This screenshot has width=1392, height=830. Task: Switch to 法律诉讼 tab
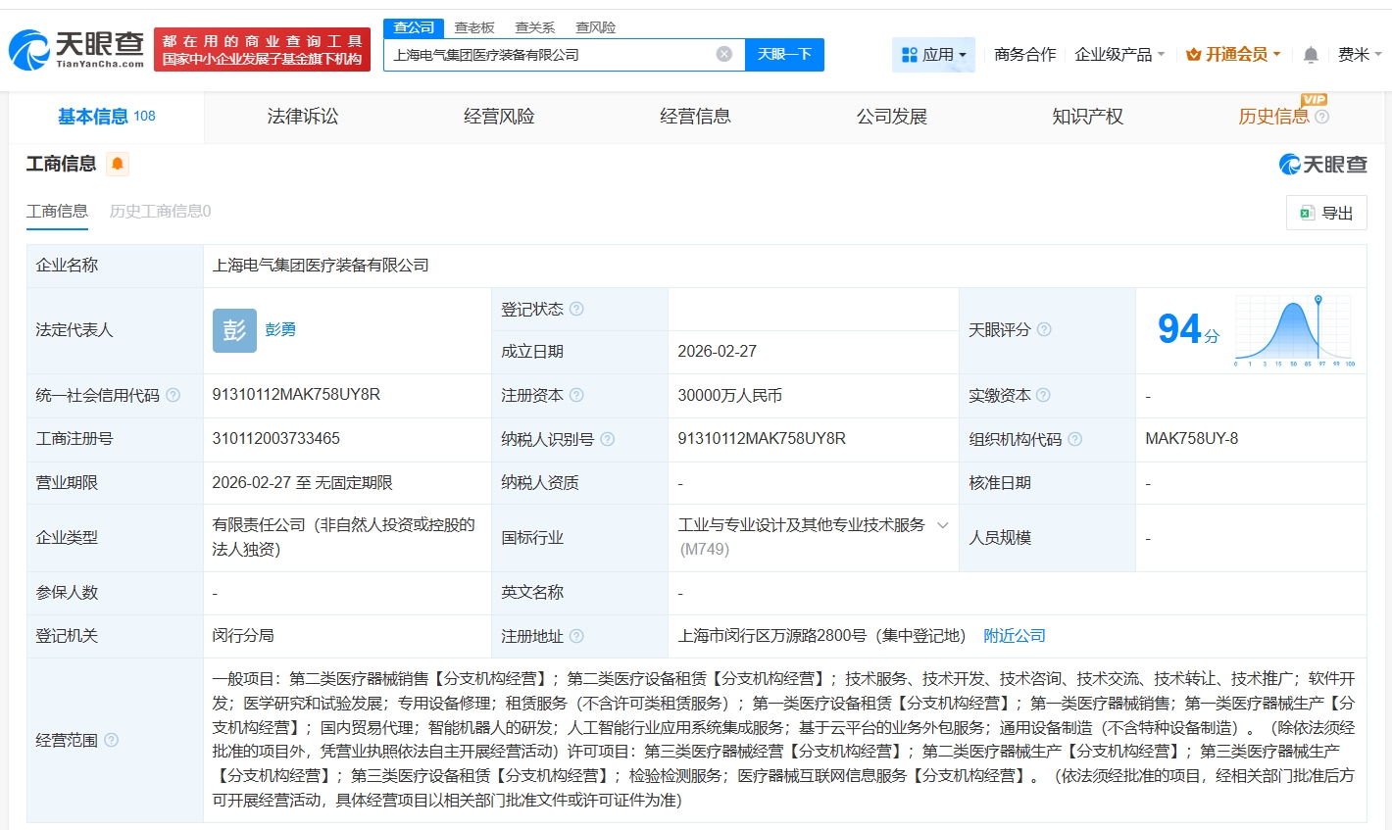point(302,117)
